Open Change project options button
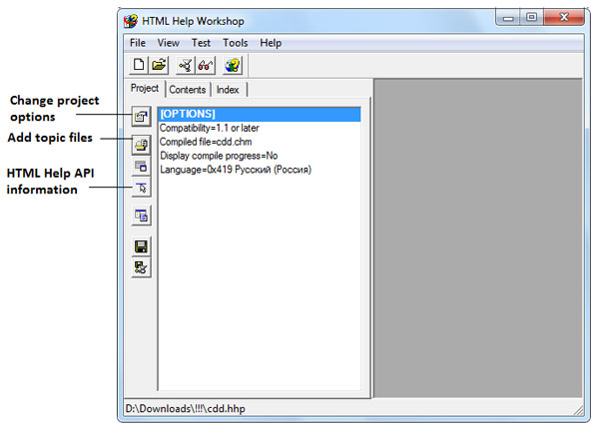Screen dimensions: 599x430 pos(142,117)
